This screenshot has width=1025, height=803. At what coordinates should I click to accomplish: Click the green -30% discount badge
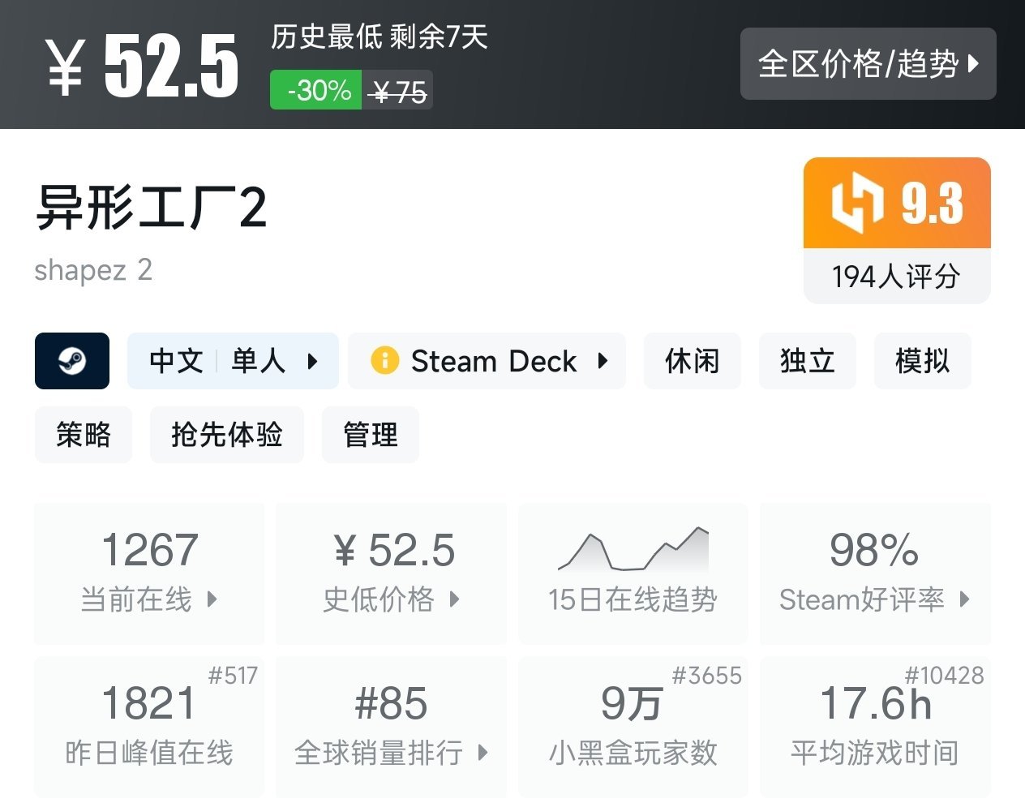click(316, 90)
